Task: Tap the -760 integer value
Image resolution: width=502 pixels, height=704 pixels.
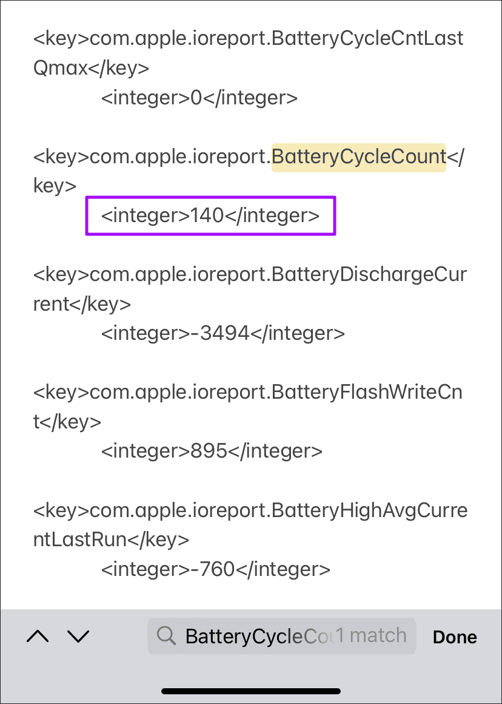Action: tap(215, 569)
